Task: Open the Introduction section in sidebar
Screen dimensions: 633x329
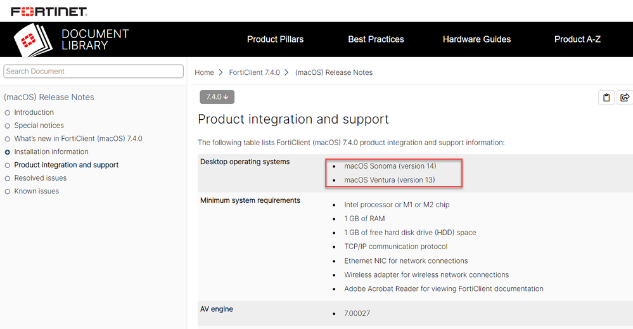Action: pyautogui.click(x=34, y=112)
